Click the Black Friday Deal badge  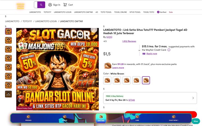pos(24,108)
